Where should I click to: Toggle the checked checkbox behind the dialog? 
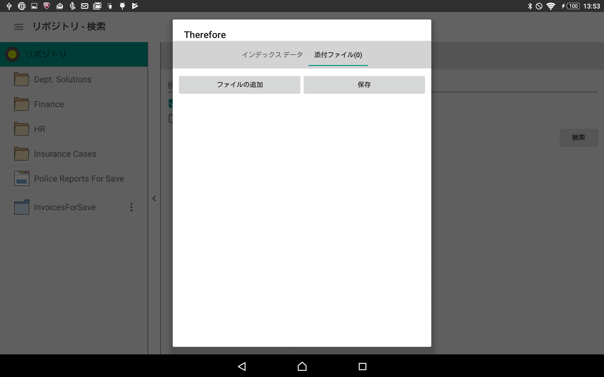tap(171, 103)
